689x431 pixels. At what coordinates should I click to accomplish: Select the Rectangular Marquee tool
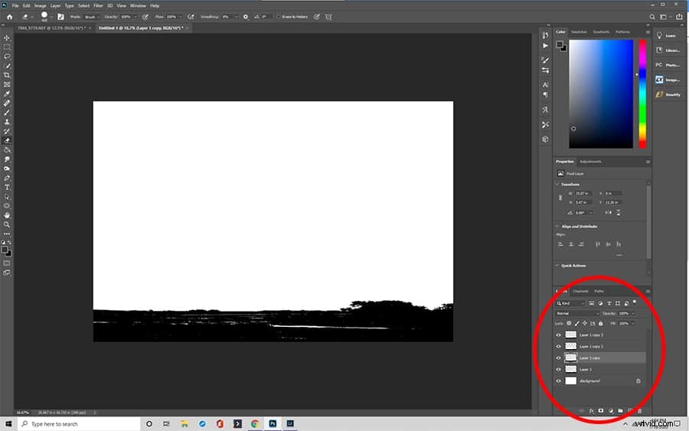[7, 47]
